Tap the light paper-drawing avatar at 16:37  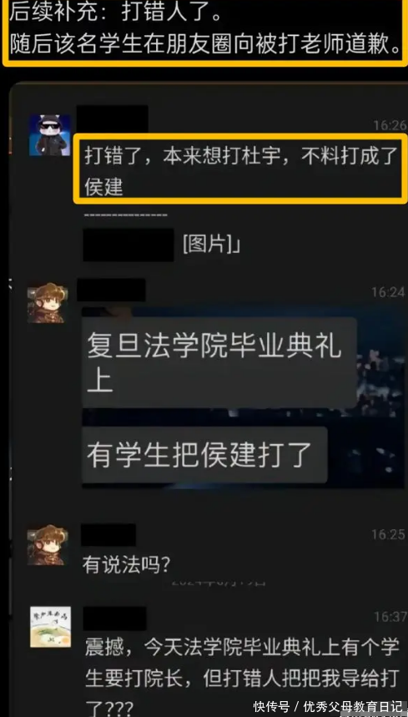coord(50,627)
